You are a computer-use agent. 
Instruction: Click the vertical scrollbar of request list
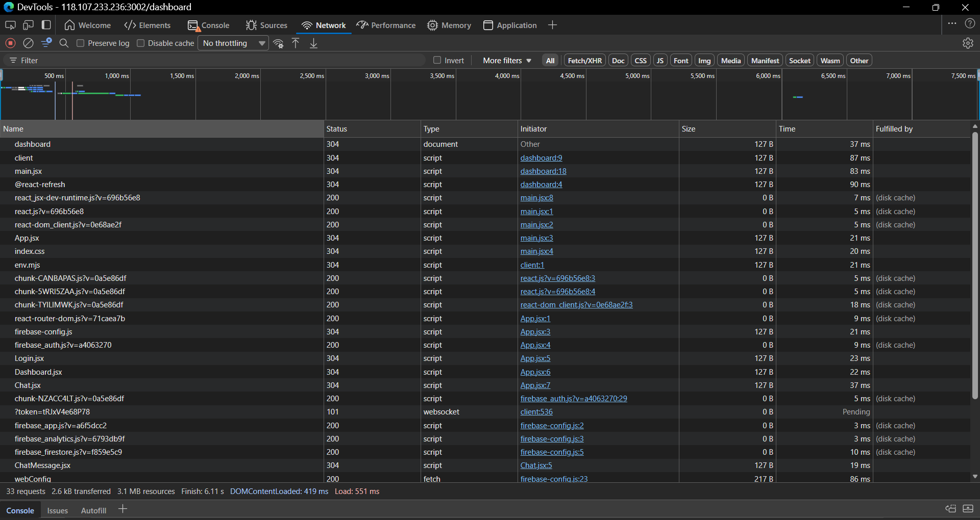point(974,265)
